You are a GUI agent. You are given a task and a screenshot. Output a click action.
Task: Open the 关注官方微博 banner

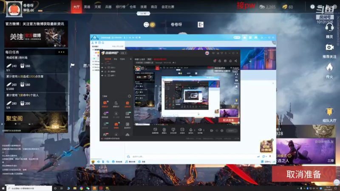[36, 37]
